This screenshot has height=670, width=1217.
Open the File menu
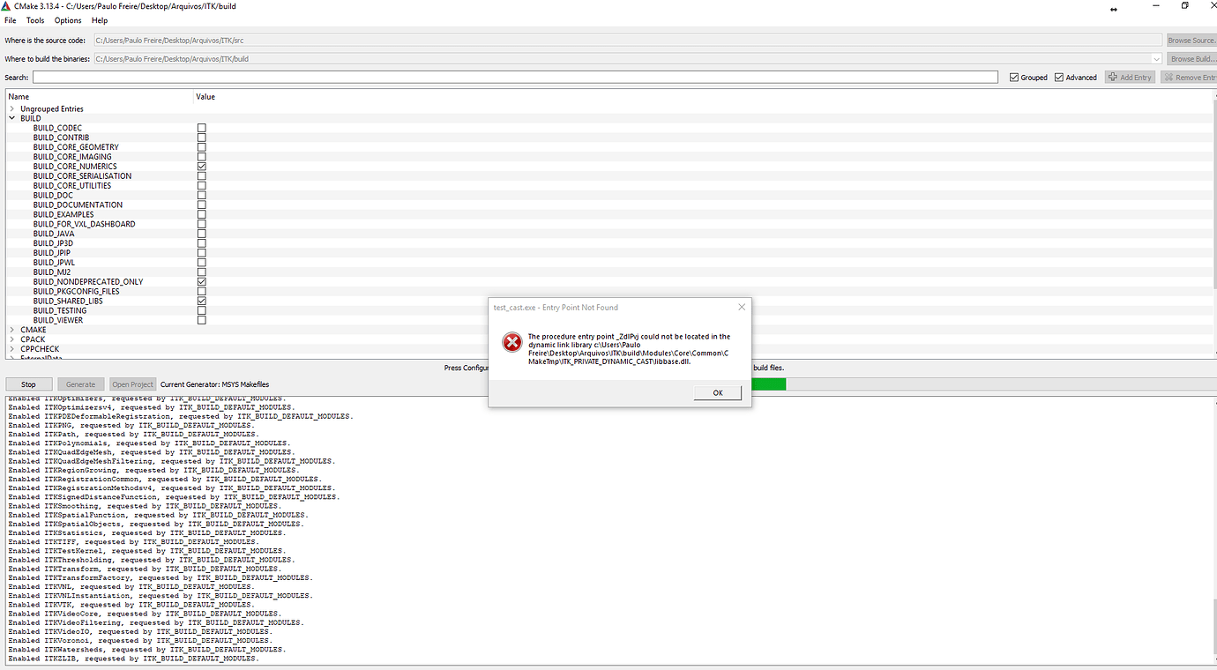pyautogui.click(x=11, y=20)
